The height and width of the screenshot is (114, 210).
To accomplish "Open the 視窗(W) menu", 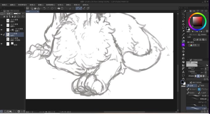I will point(77,5).
